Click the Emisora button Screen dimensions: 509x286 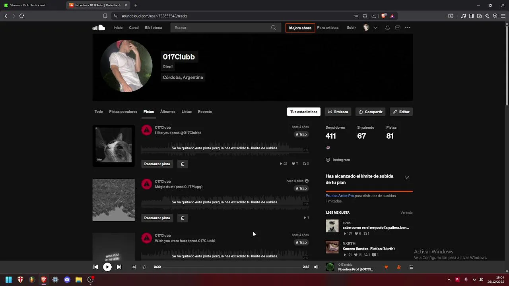coord(338,112)
